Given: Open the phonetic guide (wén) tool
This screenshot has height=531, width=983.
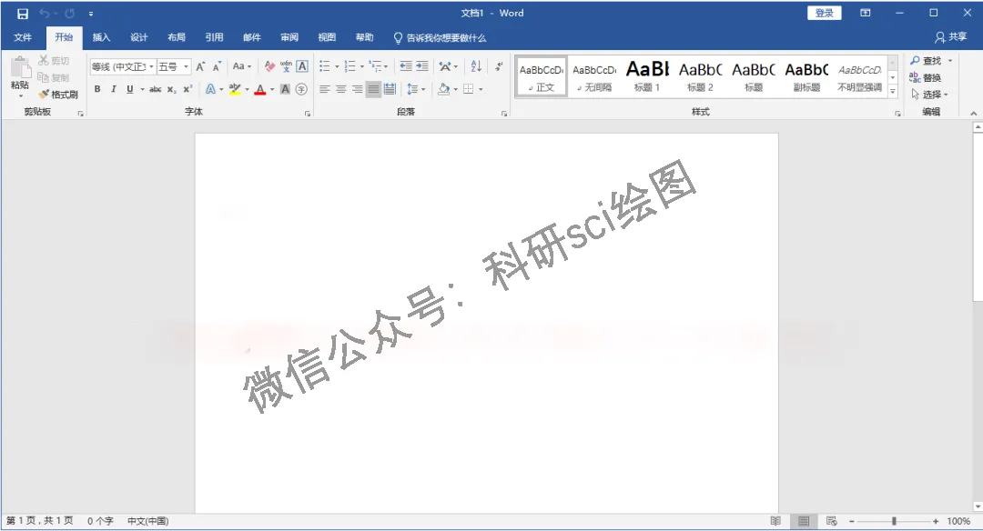Looking at the screenshot, I should click(x=286, y=66).
